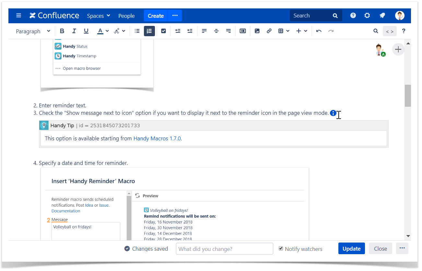Viewport: 422px width, 271px height.
Task: Undo the last edit
Action: pyautogui.click(x=319, y=31)
